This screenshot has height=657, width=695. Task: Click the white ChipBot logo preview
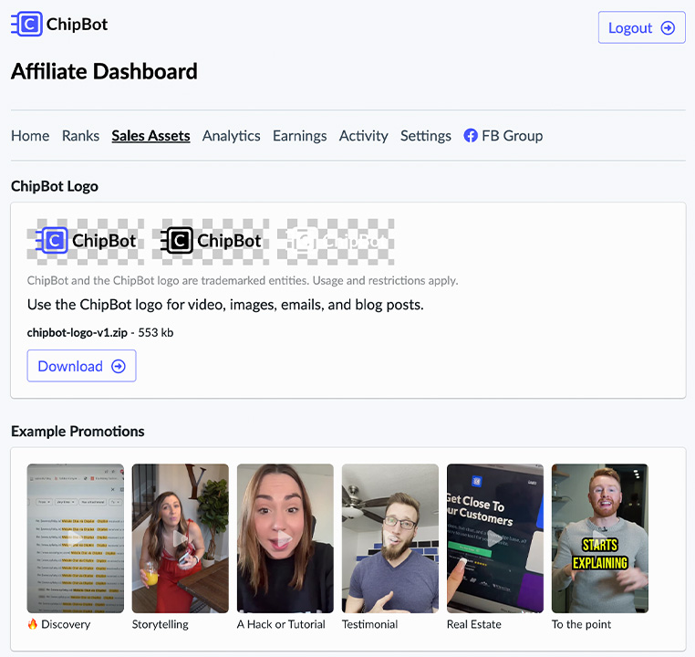[336, 242]
